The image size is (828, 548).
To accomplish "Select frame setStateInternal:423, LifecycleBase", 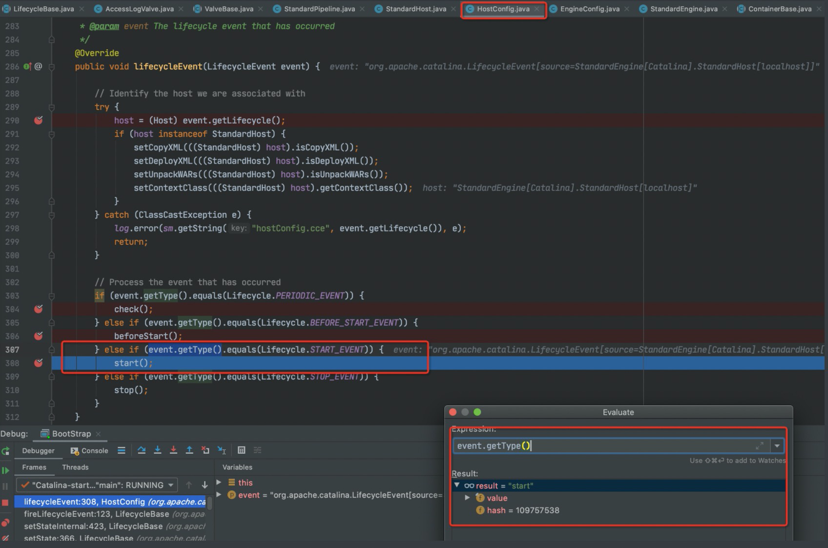I will 110,526.
